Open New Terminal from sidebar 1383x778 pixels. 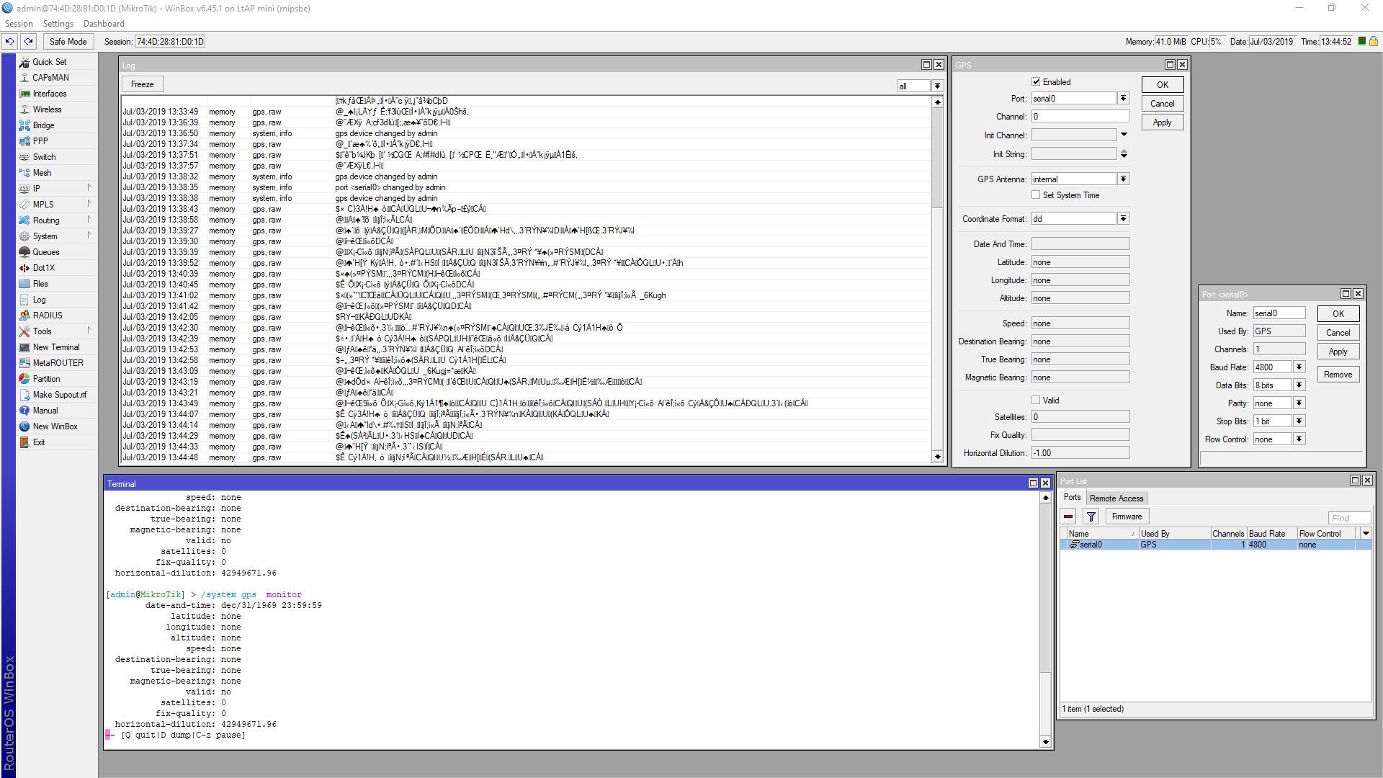coord(56,347)
